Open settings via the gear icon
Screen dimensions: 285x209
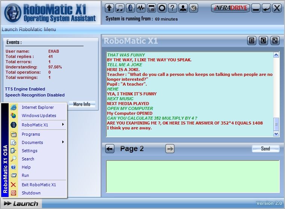[x=162, y=8]
